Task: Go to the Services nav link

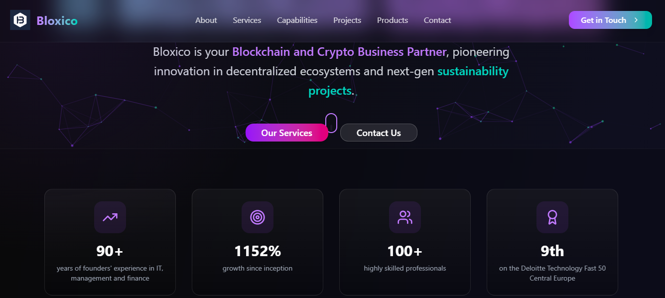Action: point(247,20)
